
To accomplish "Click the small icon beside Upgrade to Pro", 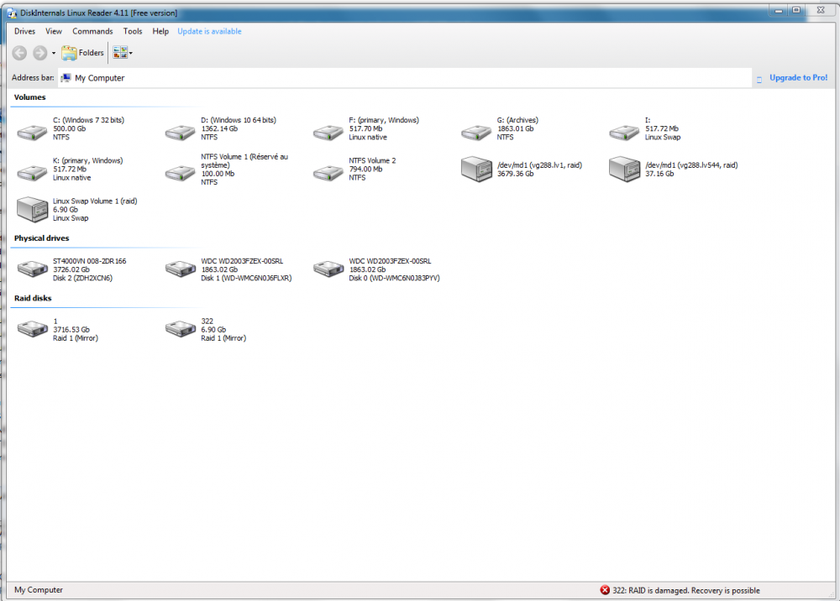I will click(x=759, y=80).
